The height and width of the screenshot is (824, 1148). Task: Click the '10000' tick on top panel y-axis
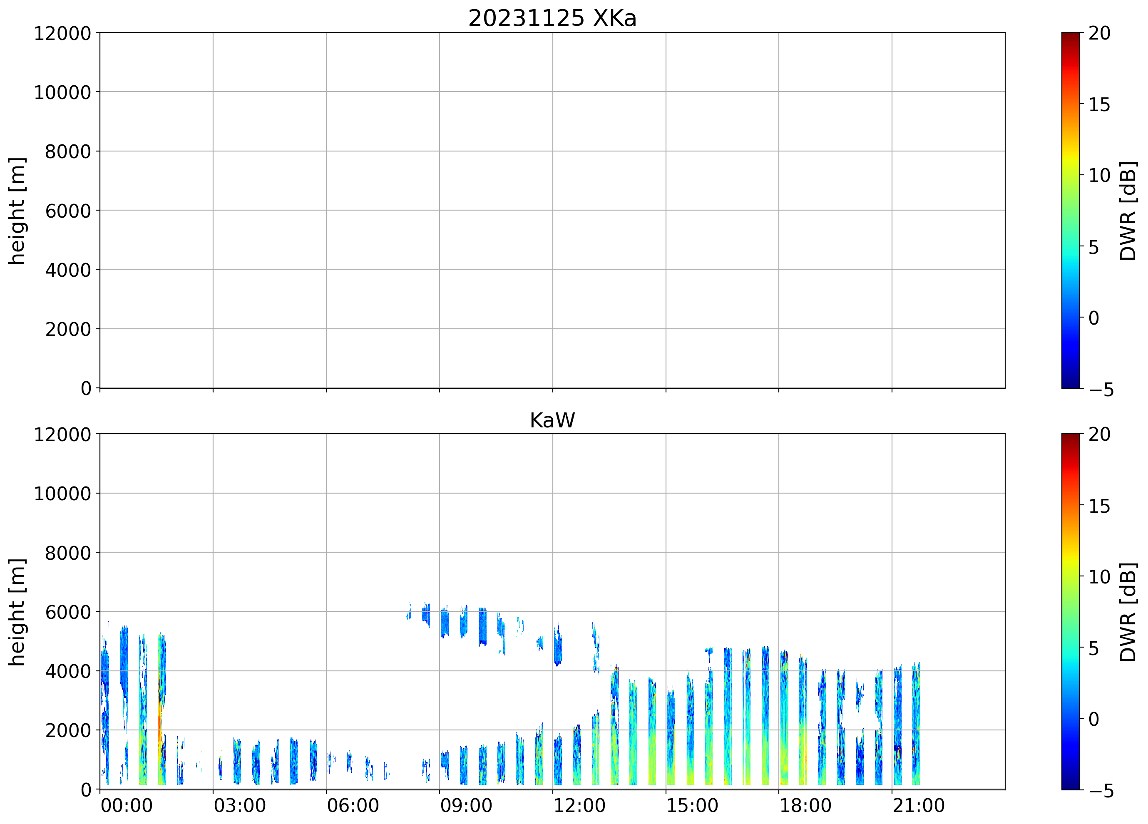(62, 93)
